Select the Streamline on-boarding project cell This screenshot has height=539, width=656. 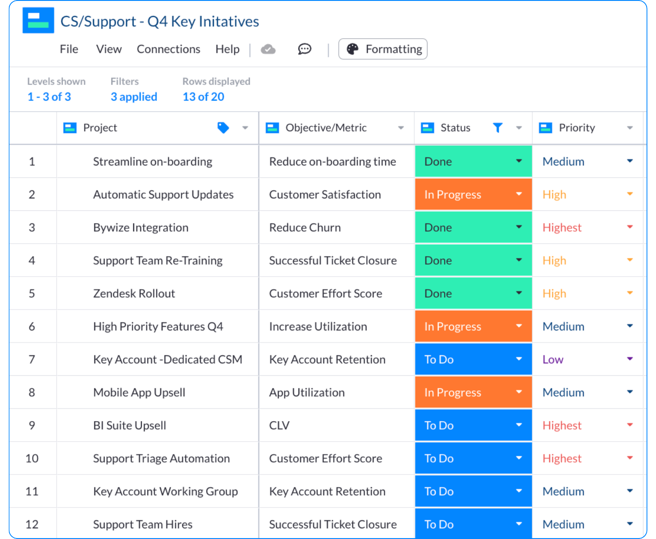(x=158, y=161)
